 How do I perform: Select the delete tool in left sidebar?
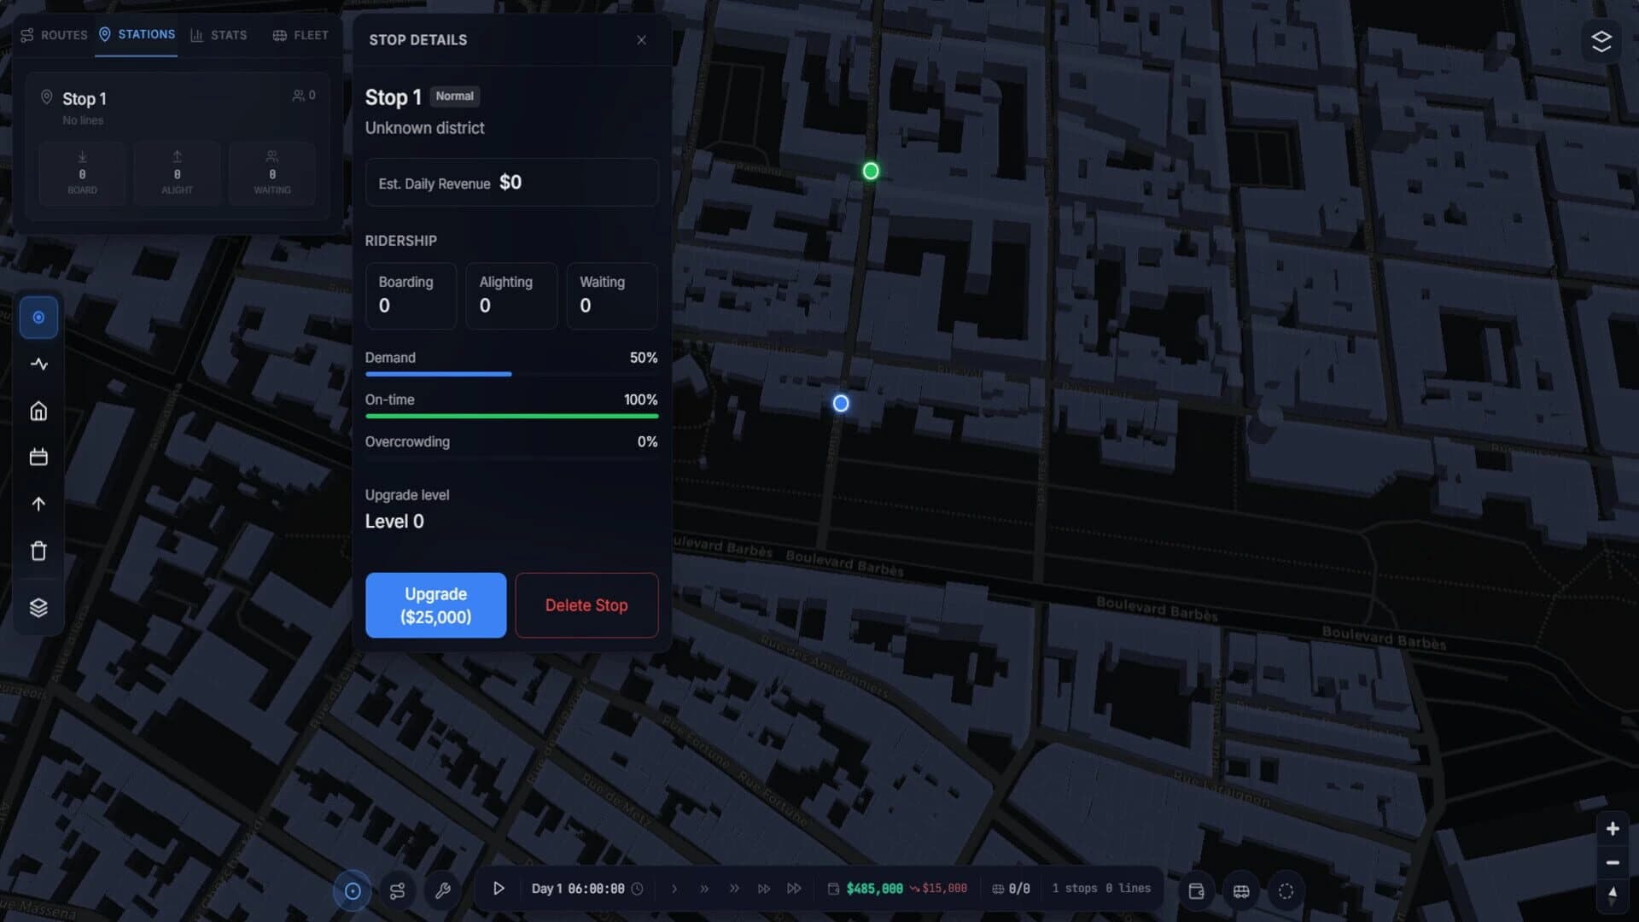pyautogui.click(x=38, y=551)
